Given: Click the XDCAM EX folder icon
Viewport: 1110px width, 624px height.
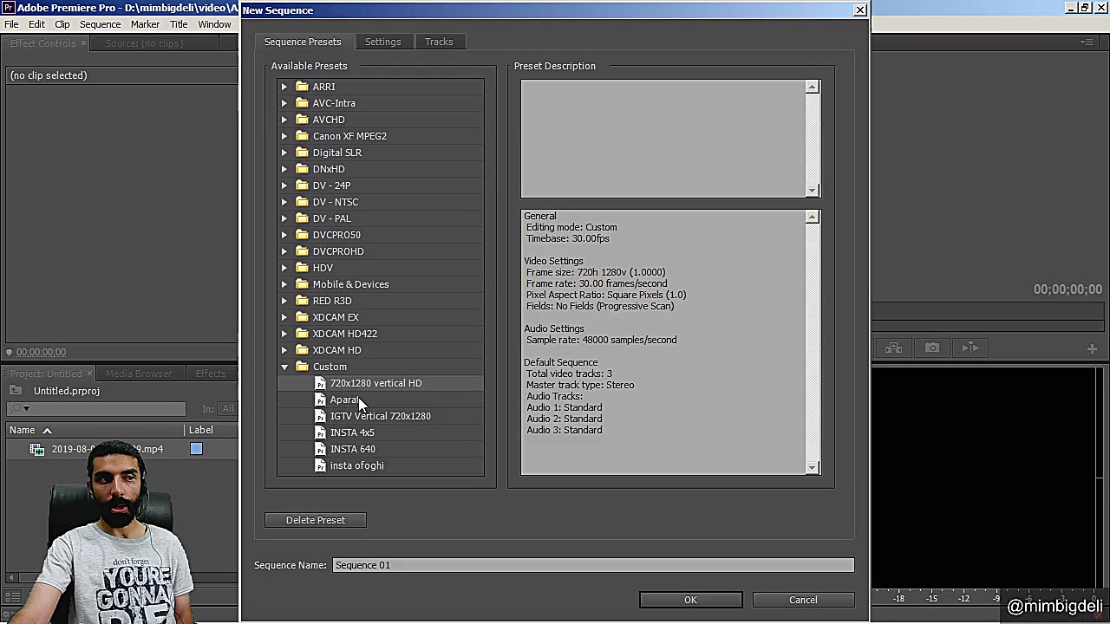Looking at the screenshot, I should pos(302,317).
